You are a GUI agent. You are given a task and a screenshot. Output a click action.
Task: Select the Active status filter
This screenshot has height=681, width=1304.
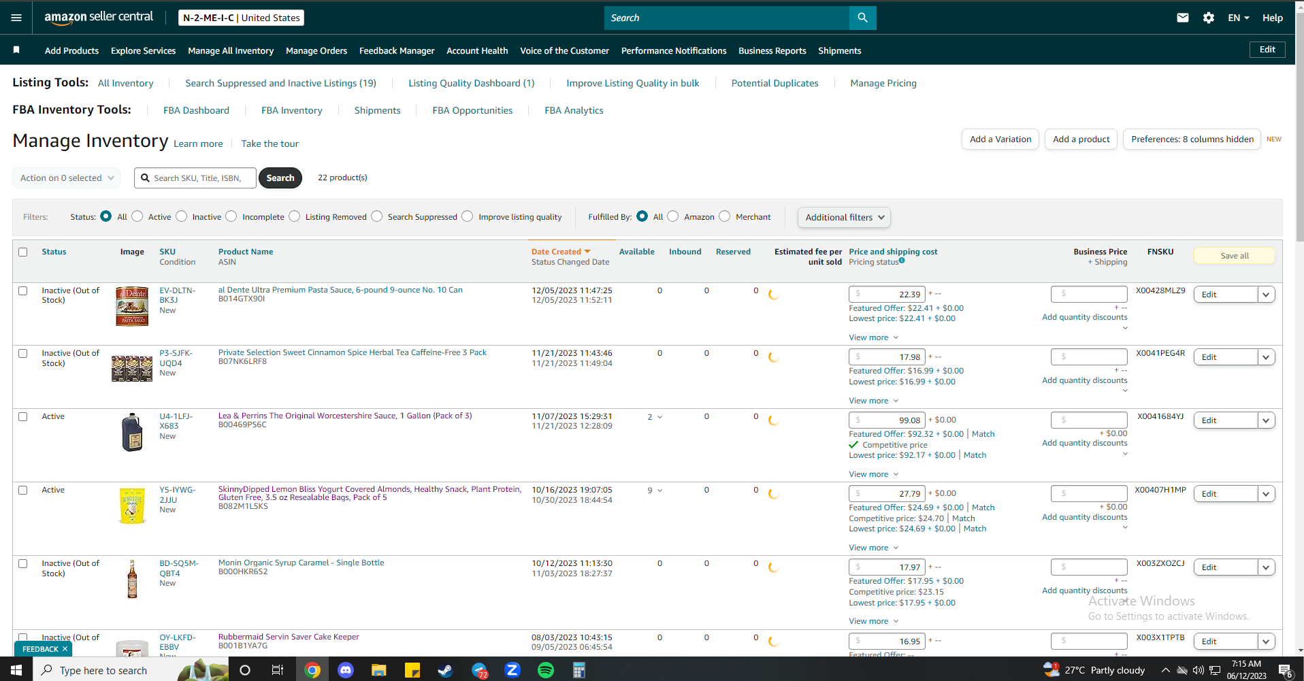click(x=137, y=216)
